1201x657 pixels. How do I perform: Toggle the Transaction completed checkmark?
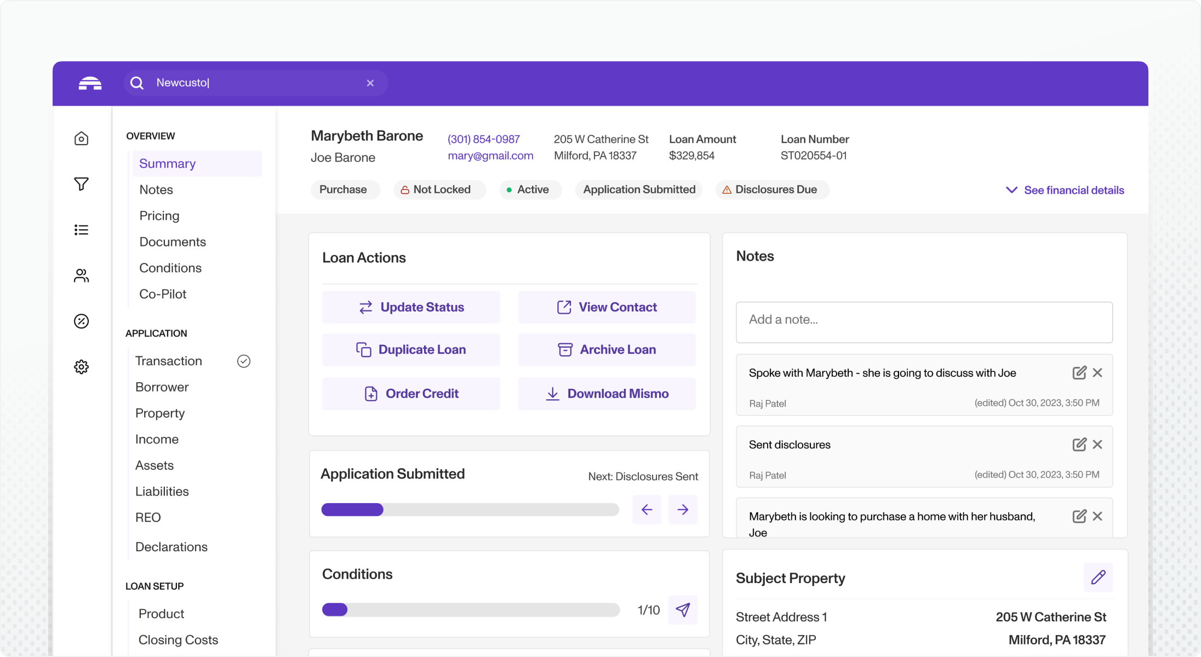(x=244, y=361)
